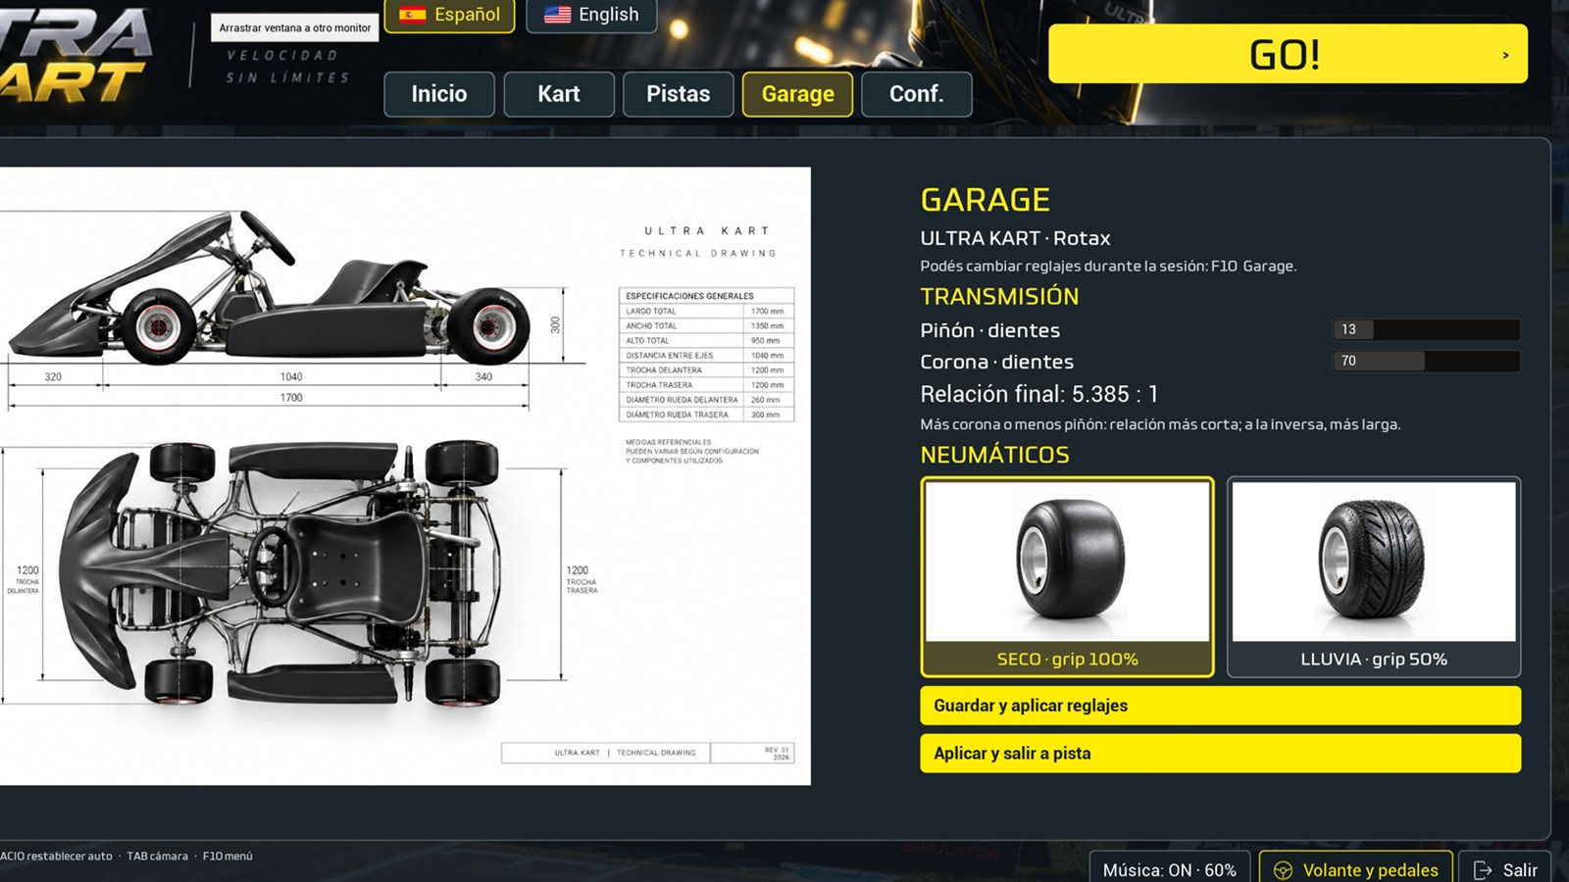Click the Spanish flag icon

(x=413, y=15)
